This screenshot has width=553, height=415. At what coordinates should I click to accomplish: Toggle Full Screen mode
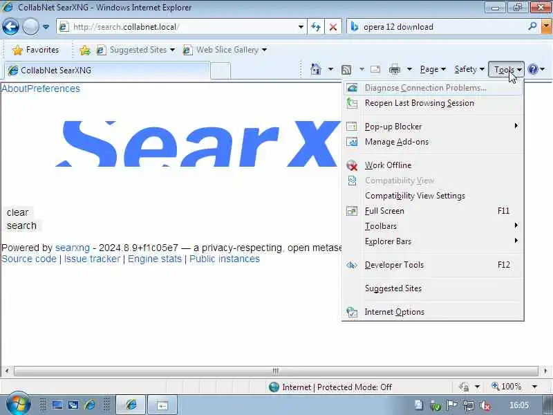click(x=433, y=211)
